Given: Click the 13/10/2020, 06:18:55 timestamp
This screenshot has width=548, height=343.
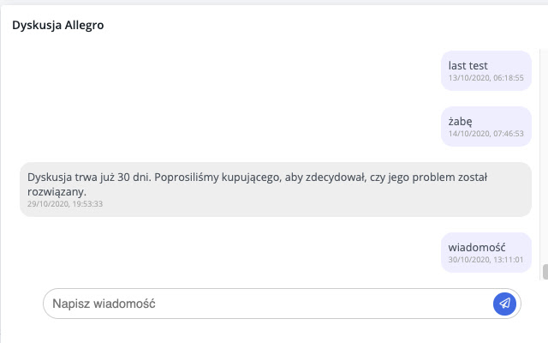Looking at the screenshot, I should tap(485, 78).
